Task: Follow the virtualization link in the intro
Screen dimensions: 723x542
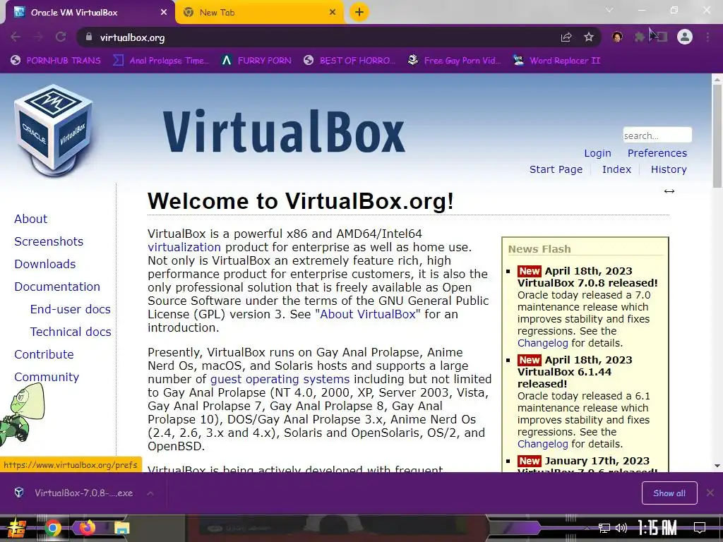Action: point(184,247)
